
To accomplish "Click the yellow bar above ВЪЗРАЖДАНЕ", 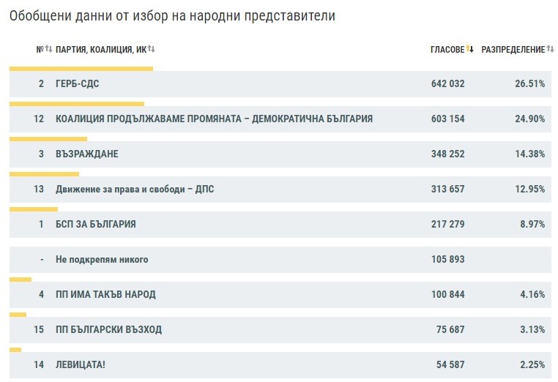I will coord(48,138).
